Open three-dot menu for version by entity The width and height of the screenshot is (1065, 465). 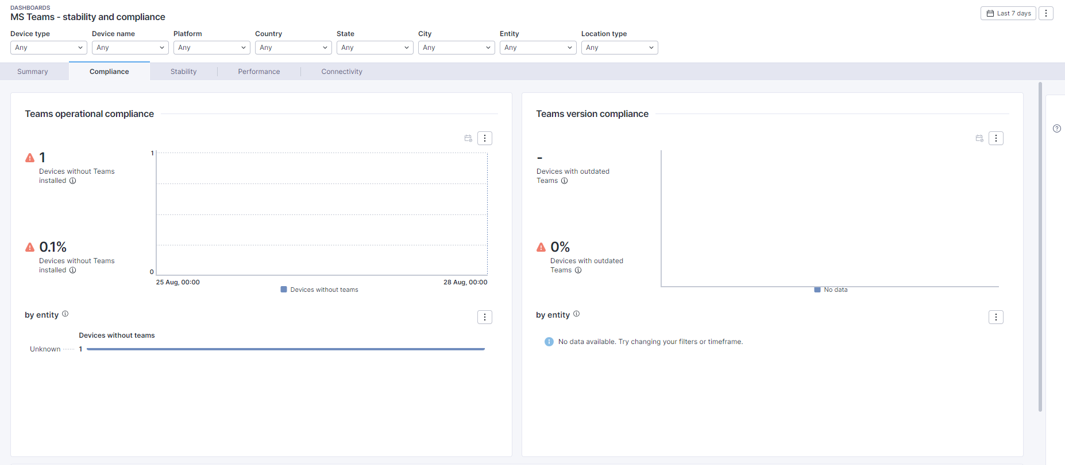click(996, 317)
